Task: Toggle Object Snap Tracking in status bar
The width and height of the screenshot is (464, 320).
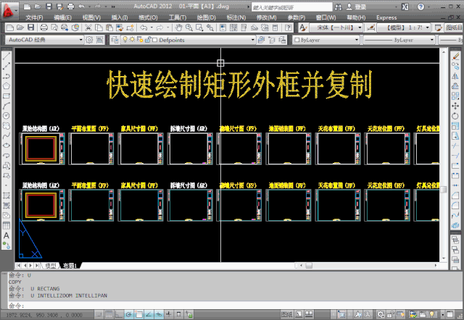Action: pos(149,314)
